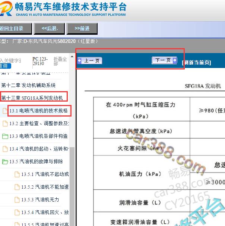Click the document icon beside 13.5.1
225x226 pixels.
(x=17, y=174)
